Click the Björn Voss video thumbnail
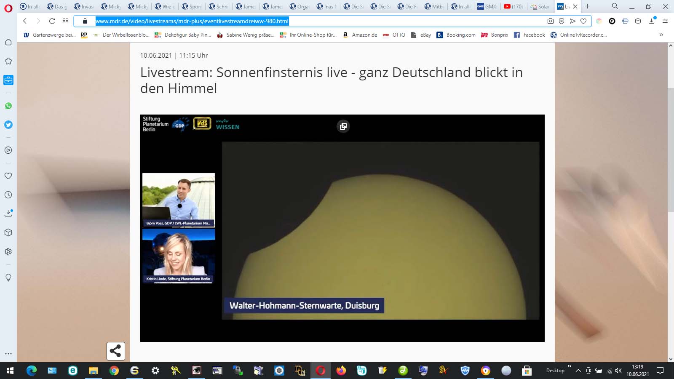674x379 pixels. 179,200
